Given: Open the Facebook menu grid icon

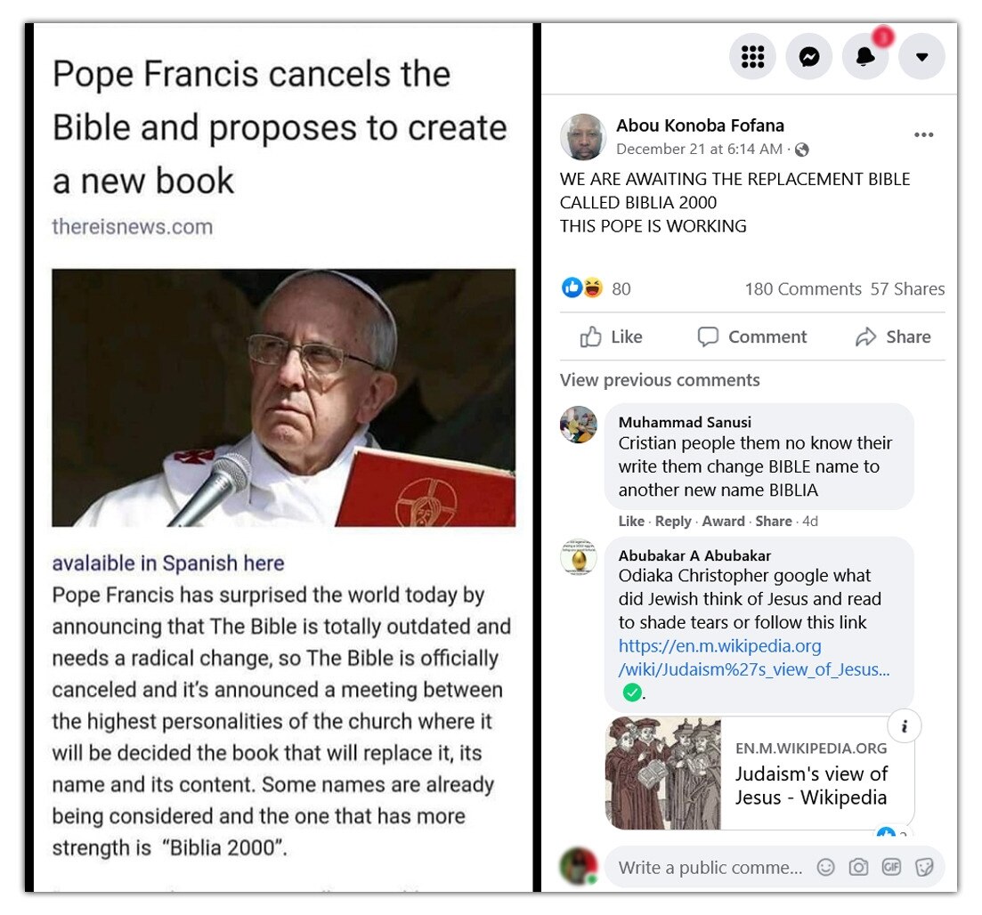Looking at the screenshot, I should (x=752, y=57).
